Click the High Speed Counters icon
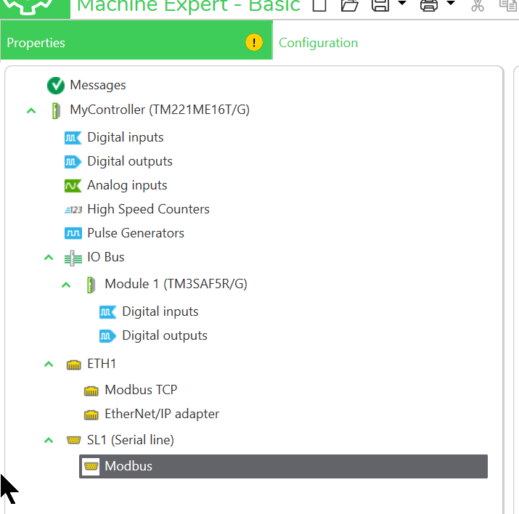This screenshot has height=514, width=519. (x=73, y=210)
